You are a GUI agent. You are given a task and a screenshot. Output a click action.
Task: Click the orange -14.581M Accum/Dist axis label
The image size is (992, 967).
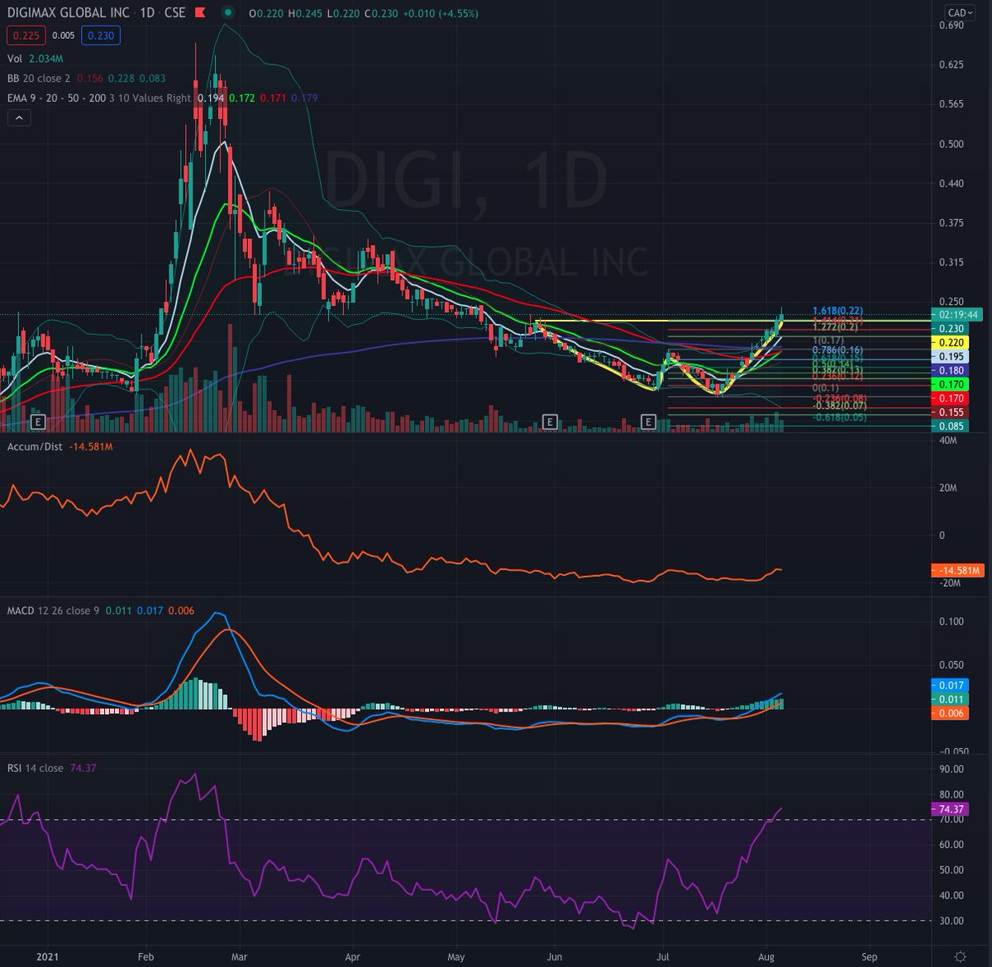coord(957,570)
